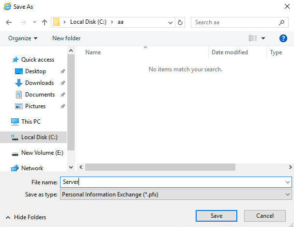Viewport: 294px width, 227px height.
Task: Sort files by Date modified column
Action: pyautogui.click(x=230, y=52)
